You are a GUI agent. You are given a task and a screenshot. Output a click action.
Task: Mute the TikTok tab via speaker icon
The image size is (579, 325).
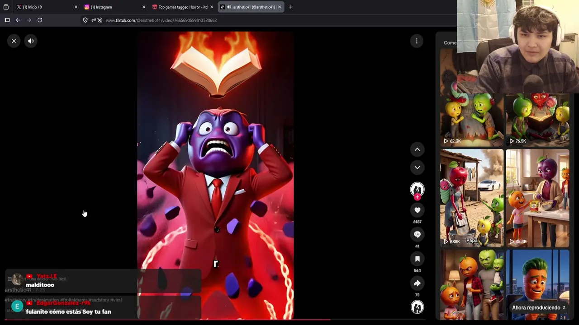pos(229,7)
